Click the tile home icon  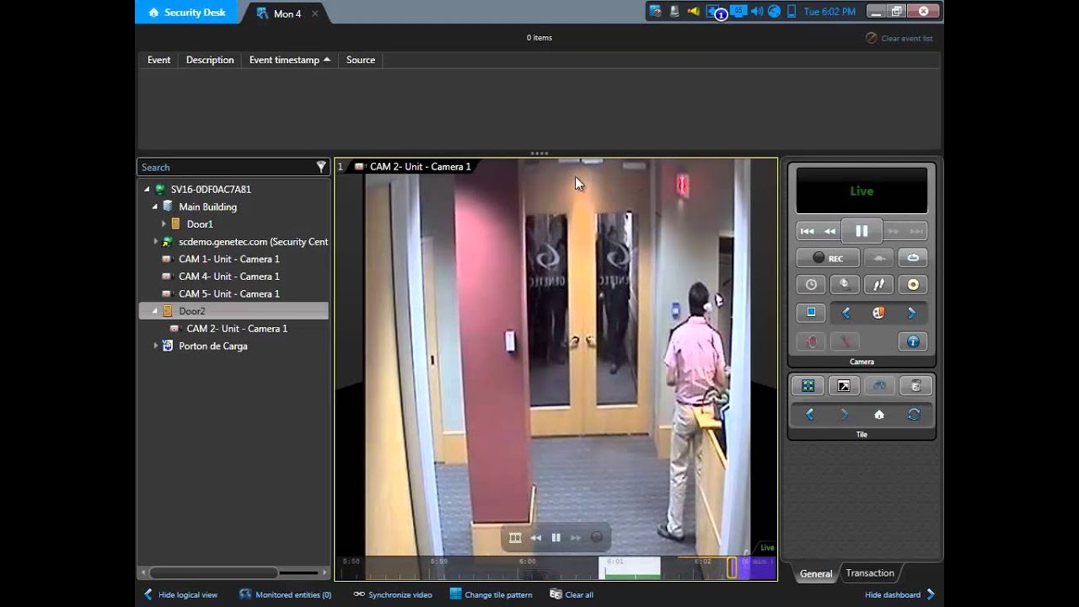pyautogui.click(x=879, y=414)
